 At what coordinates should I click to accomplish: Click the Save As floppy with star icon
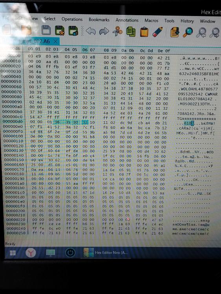click(x=60, y=30)
